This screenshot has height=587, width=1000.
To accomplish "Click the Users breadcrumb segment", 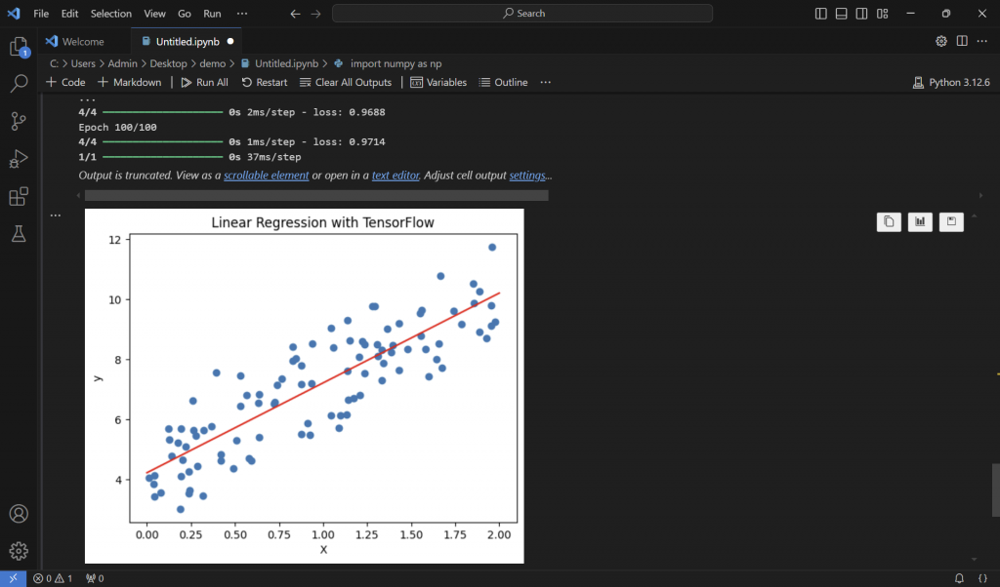I will pos(83,63).
